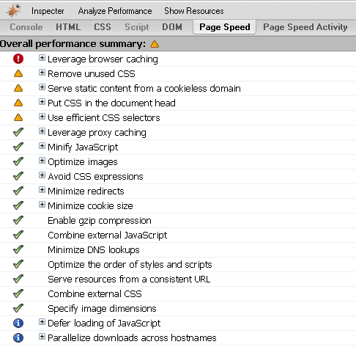Viewport: 356px width, 347px height.
Task: Click Parallelize downloads across hostnames text
Action: tap(132, 337)
